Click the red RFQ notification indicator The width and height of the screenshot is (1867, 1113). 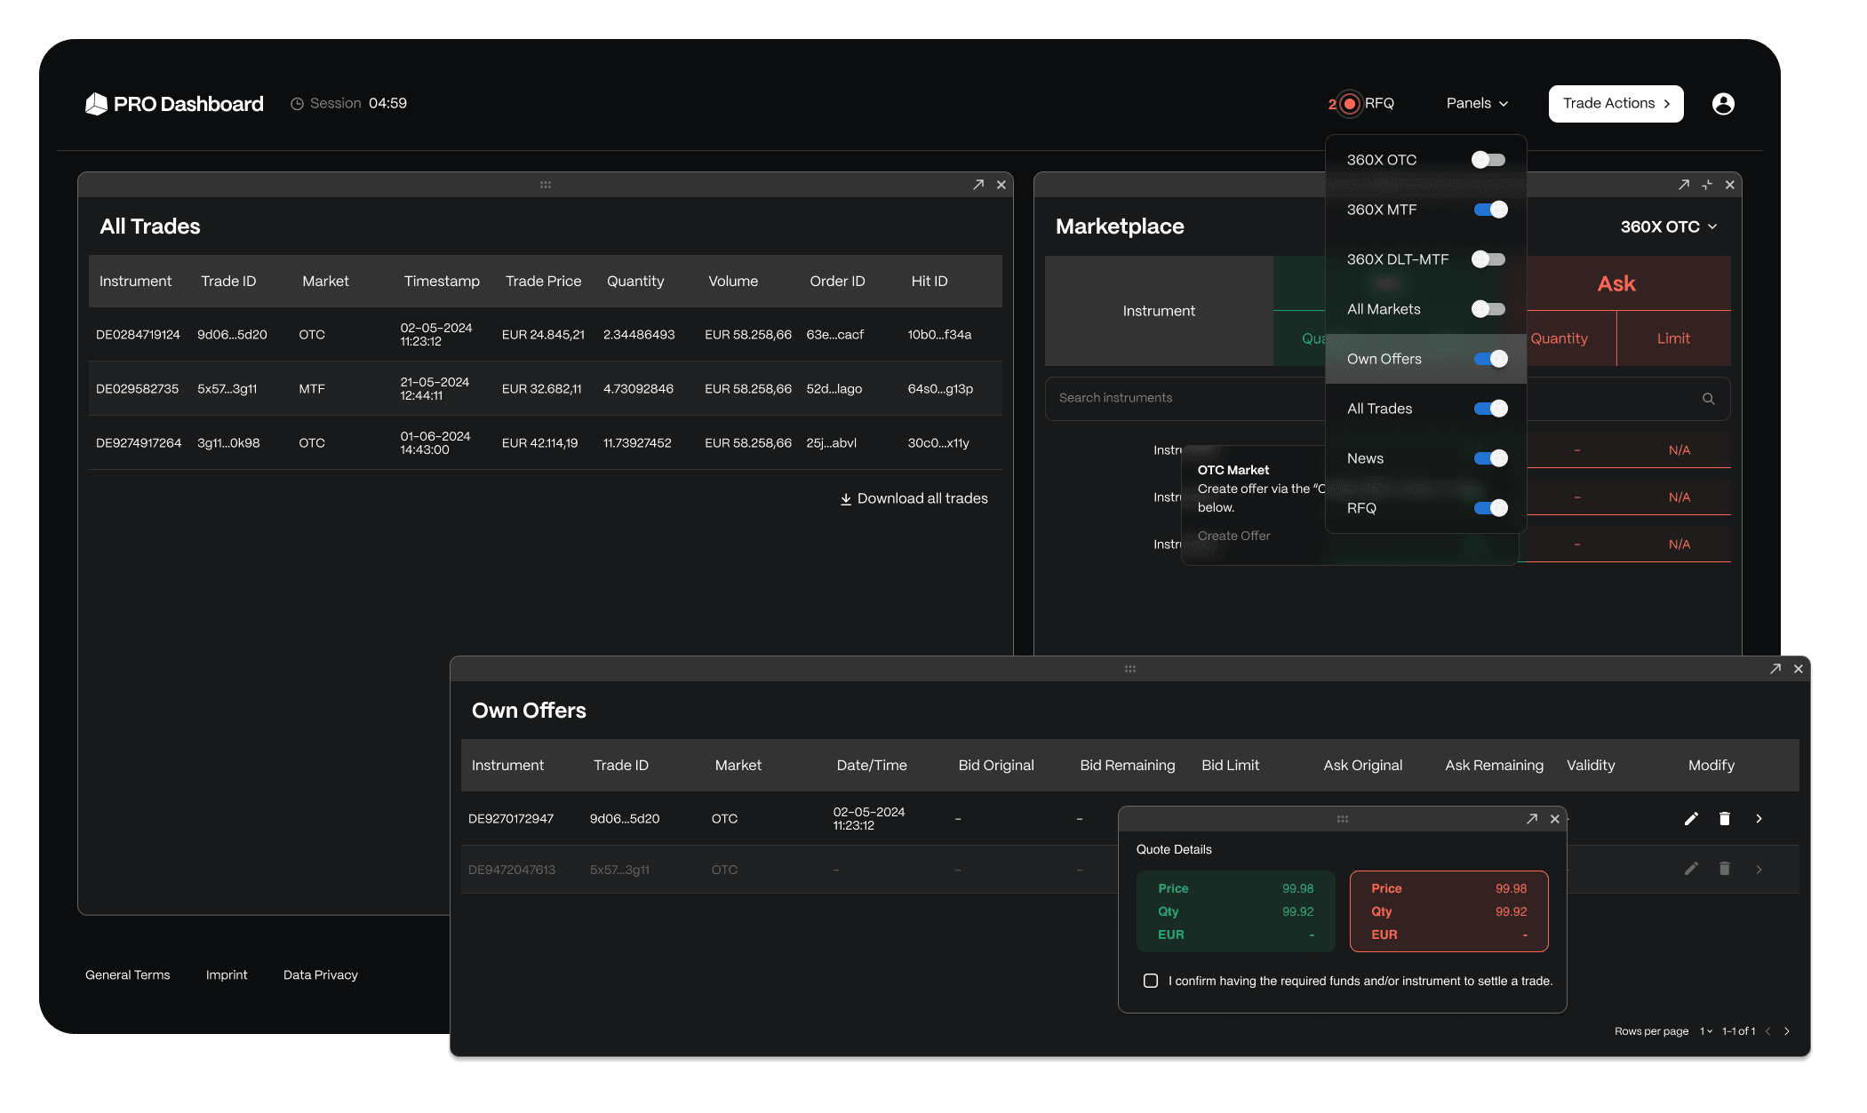(1349, 104)
